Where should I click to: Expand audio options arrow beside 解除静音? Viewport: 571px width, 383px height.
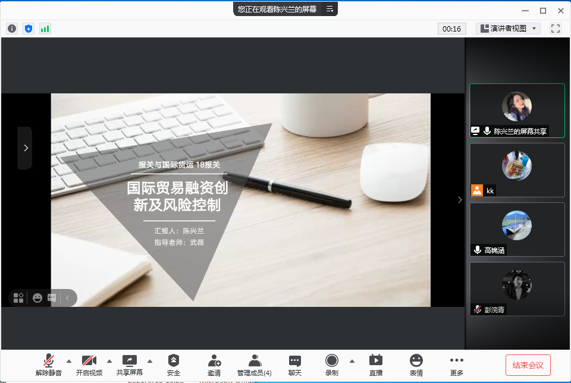[68, 360]
